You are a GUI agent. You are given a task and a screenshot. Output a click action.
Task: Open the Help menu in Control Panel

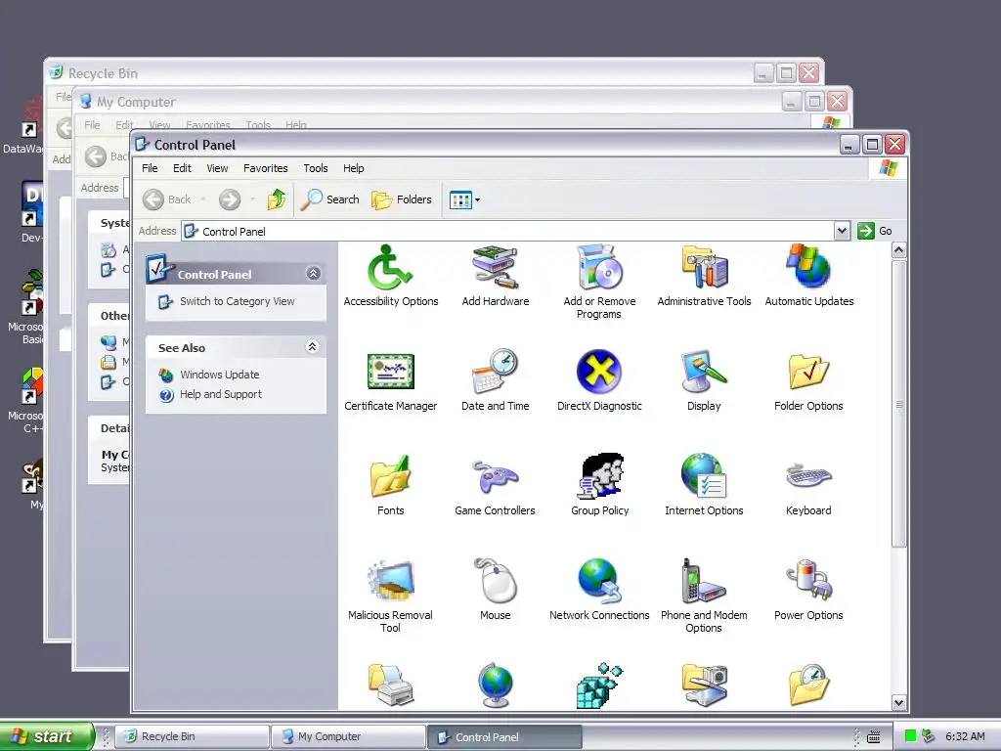(353, 168)
